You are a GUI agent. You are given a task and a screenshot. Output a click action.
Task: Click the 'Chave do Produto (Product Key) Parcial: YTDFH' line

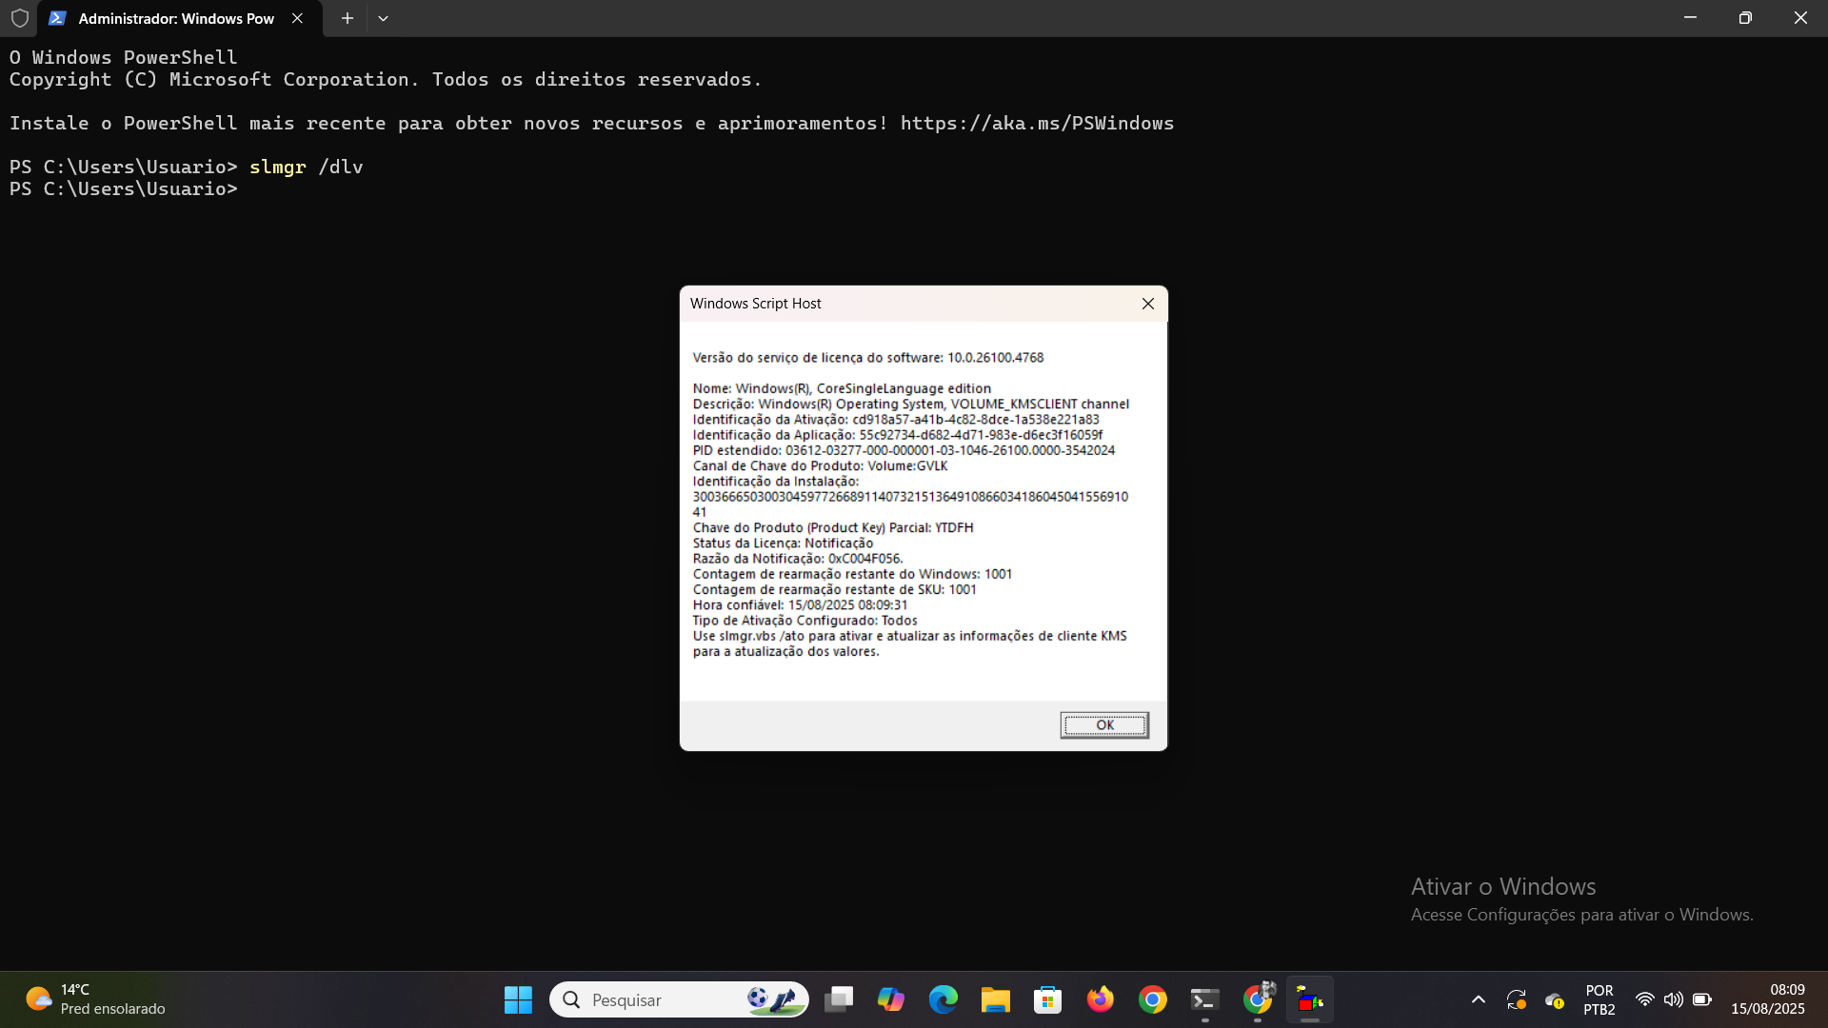(833, 528)
